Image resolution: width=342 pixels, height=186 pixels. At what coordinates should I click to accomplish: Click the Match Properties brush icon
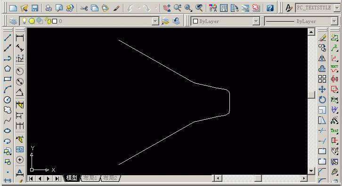116,8
